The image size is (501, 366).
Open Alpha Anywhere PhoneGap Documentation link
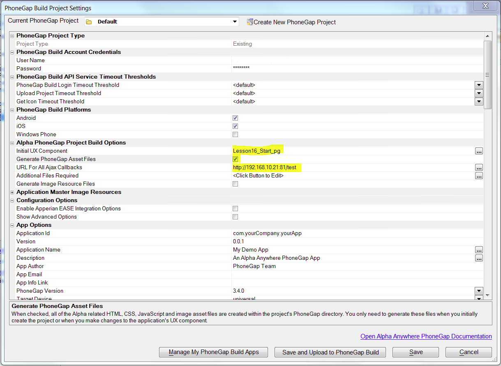click(426, 336)
